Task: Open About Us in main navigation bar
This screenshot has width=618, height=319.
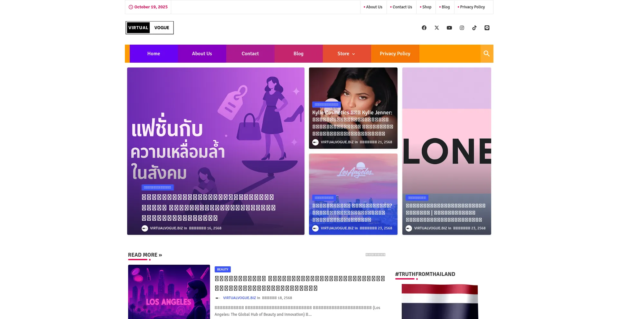Action: pos(202,54)
